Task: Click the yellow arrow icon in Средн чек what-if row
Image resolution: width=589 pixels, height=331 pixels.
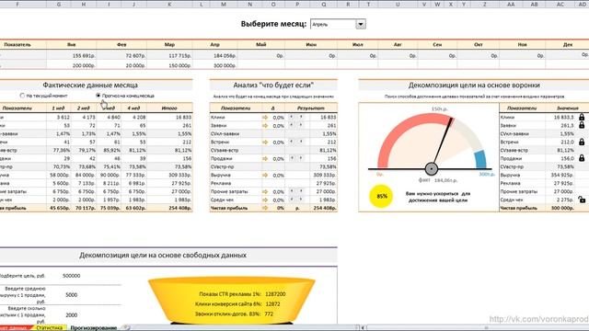Action: (265, 200)
